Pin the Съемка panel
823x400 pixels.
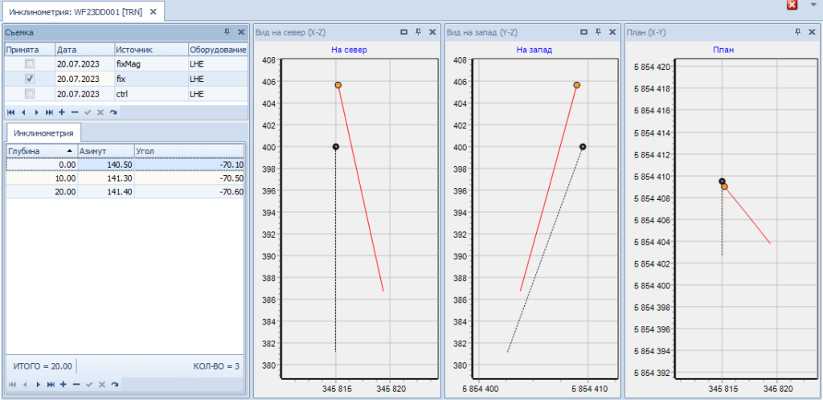click(227, 32)
